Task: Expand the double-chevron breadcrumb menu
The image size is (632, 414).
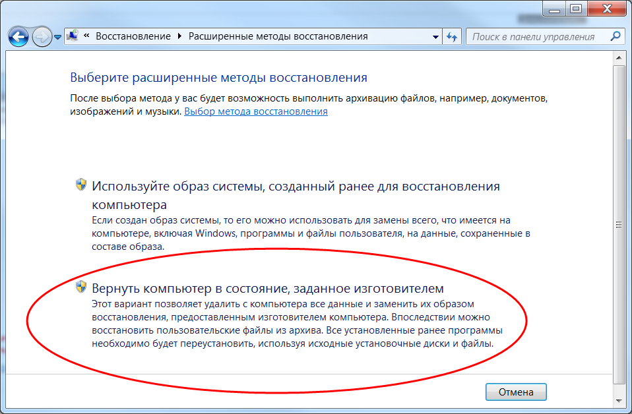Action: point(86,36)
